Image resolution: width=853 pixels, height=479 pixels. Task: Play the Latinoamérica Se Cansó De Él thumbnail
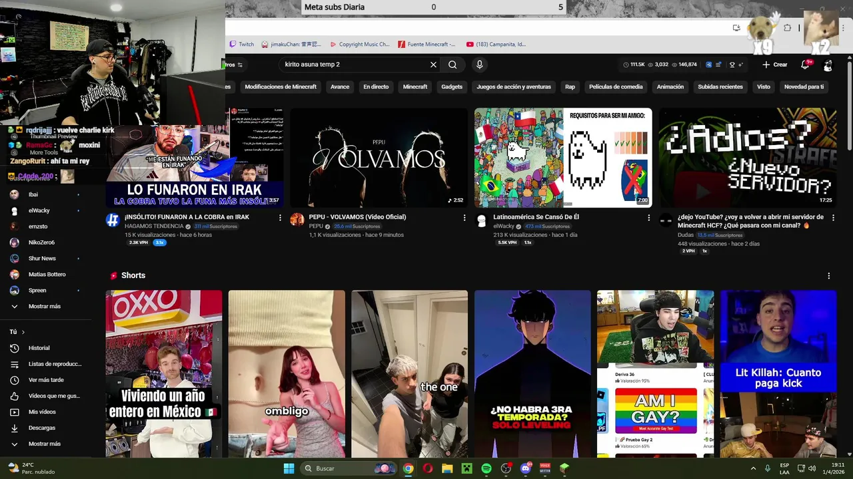(563, 158)
